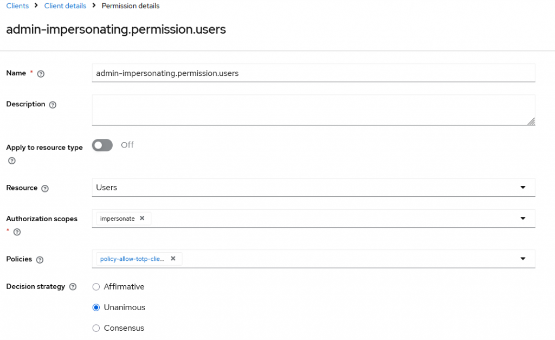Expand the Policies dropdown arrow

coord(523,259)
